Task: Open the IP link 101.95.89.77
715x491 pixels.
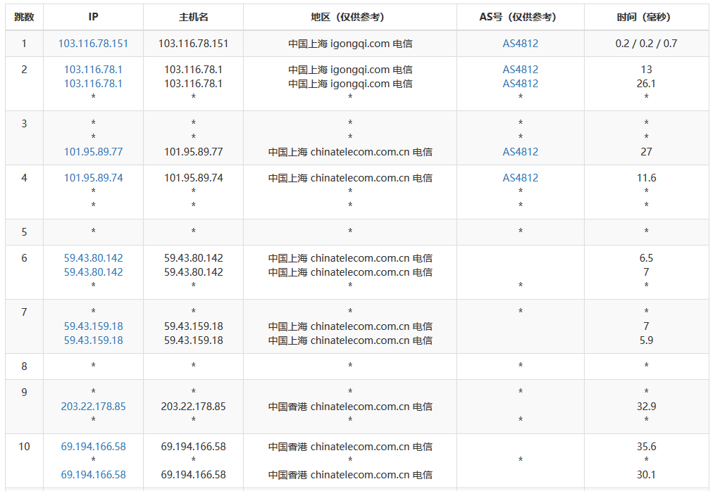Action: [x=93, y=152]
